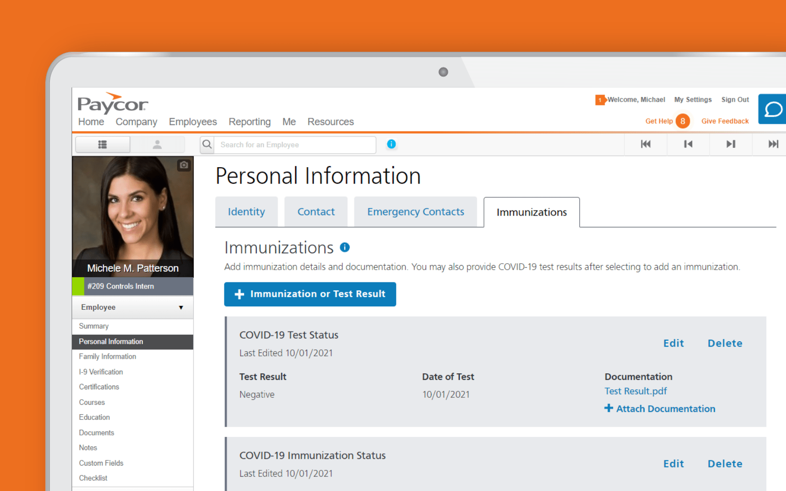Screen dimensions: 786x491
Task: Switch to the Identity tab
Action: (246, 212)
